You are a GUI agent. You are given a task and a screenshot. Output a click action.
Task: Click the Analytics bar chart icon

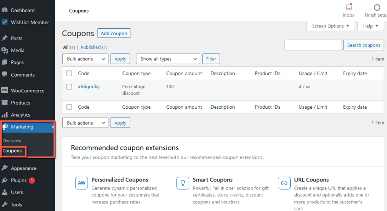pos(5,115)
